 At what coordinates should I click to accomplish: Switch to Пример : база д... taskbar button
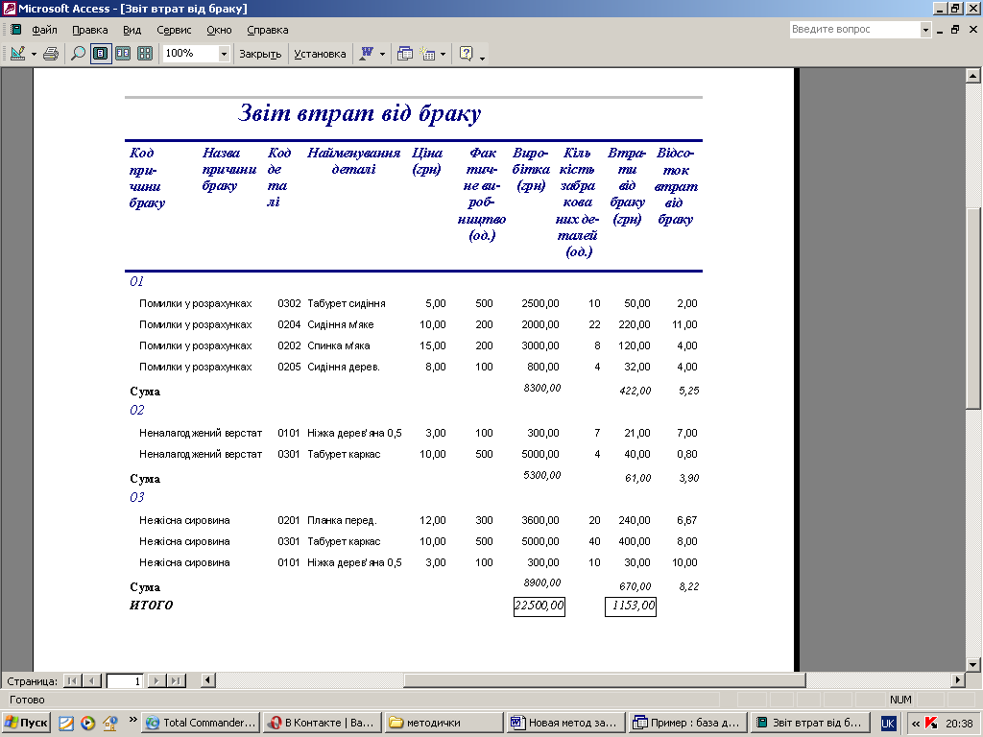point(687,723)
